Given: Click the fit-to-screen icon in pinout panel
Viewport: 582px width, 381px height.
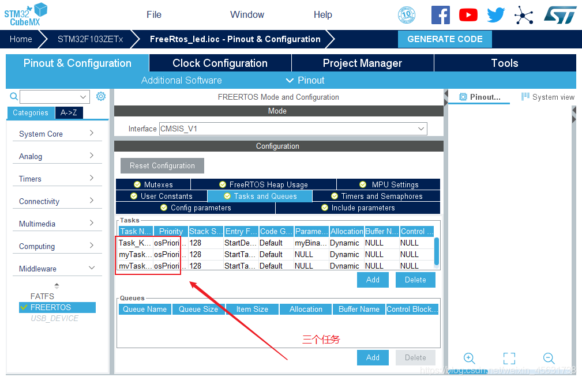Looking at the screenshot, I should click(509, 358).
